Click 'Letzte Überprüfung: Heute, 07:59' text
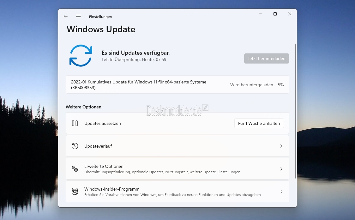355x220 pixels. 134,60
